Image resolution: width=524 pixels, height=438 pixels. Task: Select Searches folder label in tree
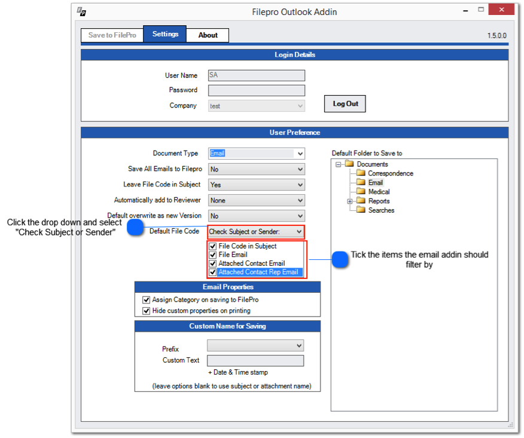coord(381,210)
